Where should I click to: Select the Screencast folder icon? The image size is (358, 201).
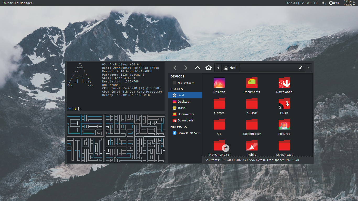[x=284, y=146]
